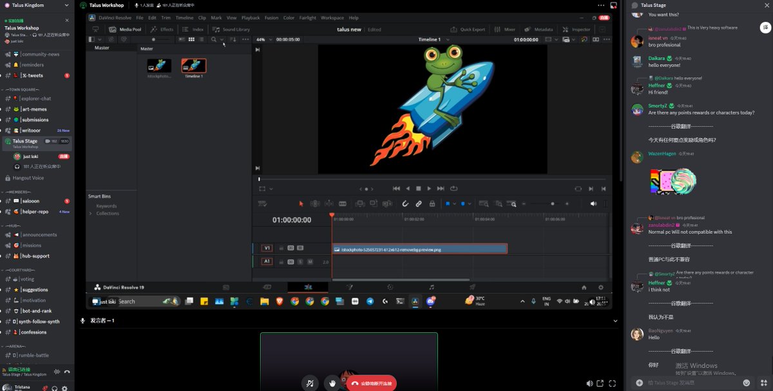The height and width of the screenshot is (391, 773).
Task: Click the Insert Clip edit icon
Action: (360, 204)
